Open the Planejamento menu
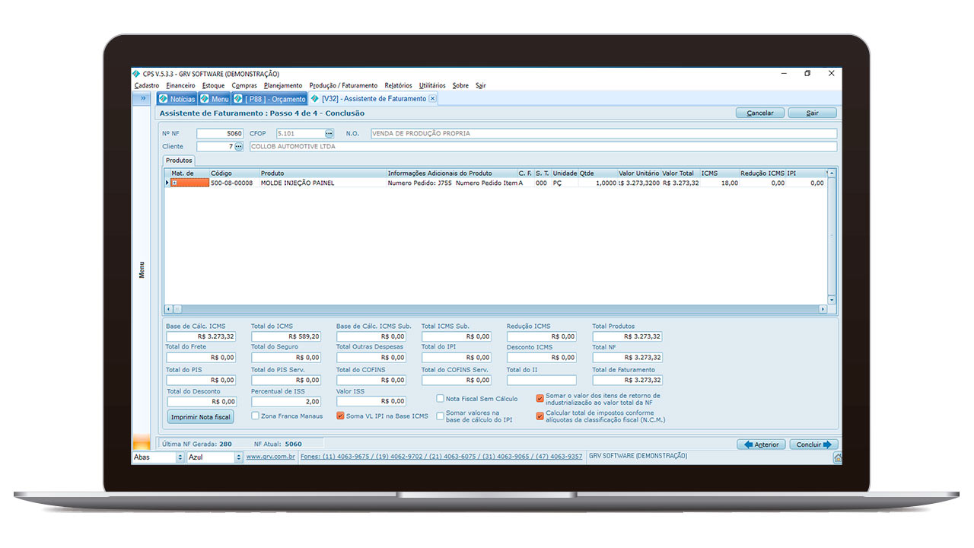This screenshot has height=548, width=974. [x=283, y=86]
